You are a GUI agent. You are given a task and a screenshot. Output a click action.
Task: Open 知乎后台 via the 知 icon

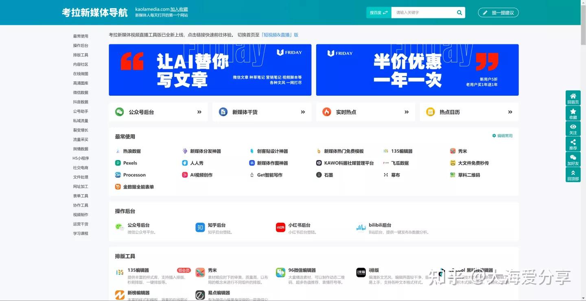pyautogui.click(x=200, y=228)
